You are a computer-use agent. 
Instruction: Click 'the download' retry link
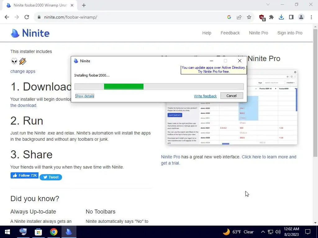[x=23, y=105]
